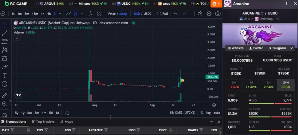Open the chart layout grid icon

pyautogui.click(x=99, y=14)
